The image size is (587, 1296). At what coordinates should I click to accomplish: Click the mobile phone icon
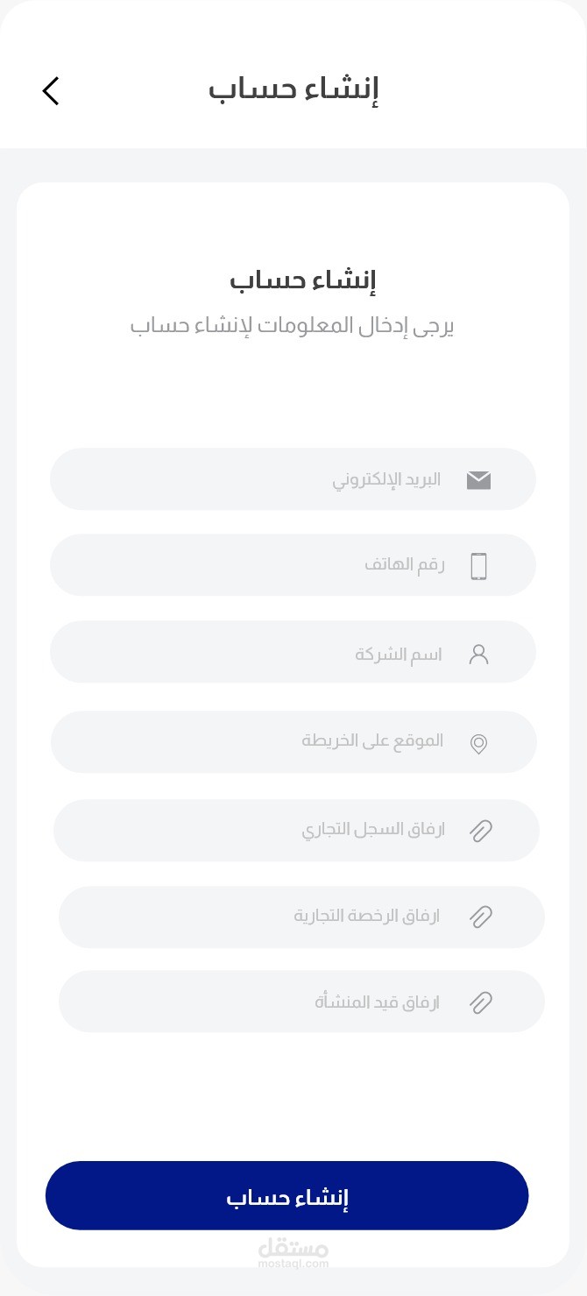point(478,566)
